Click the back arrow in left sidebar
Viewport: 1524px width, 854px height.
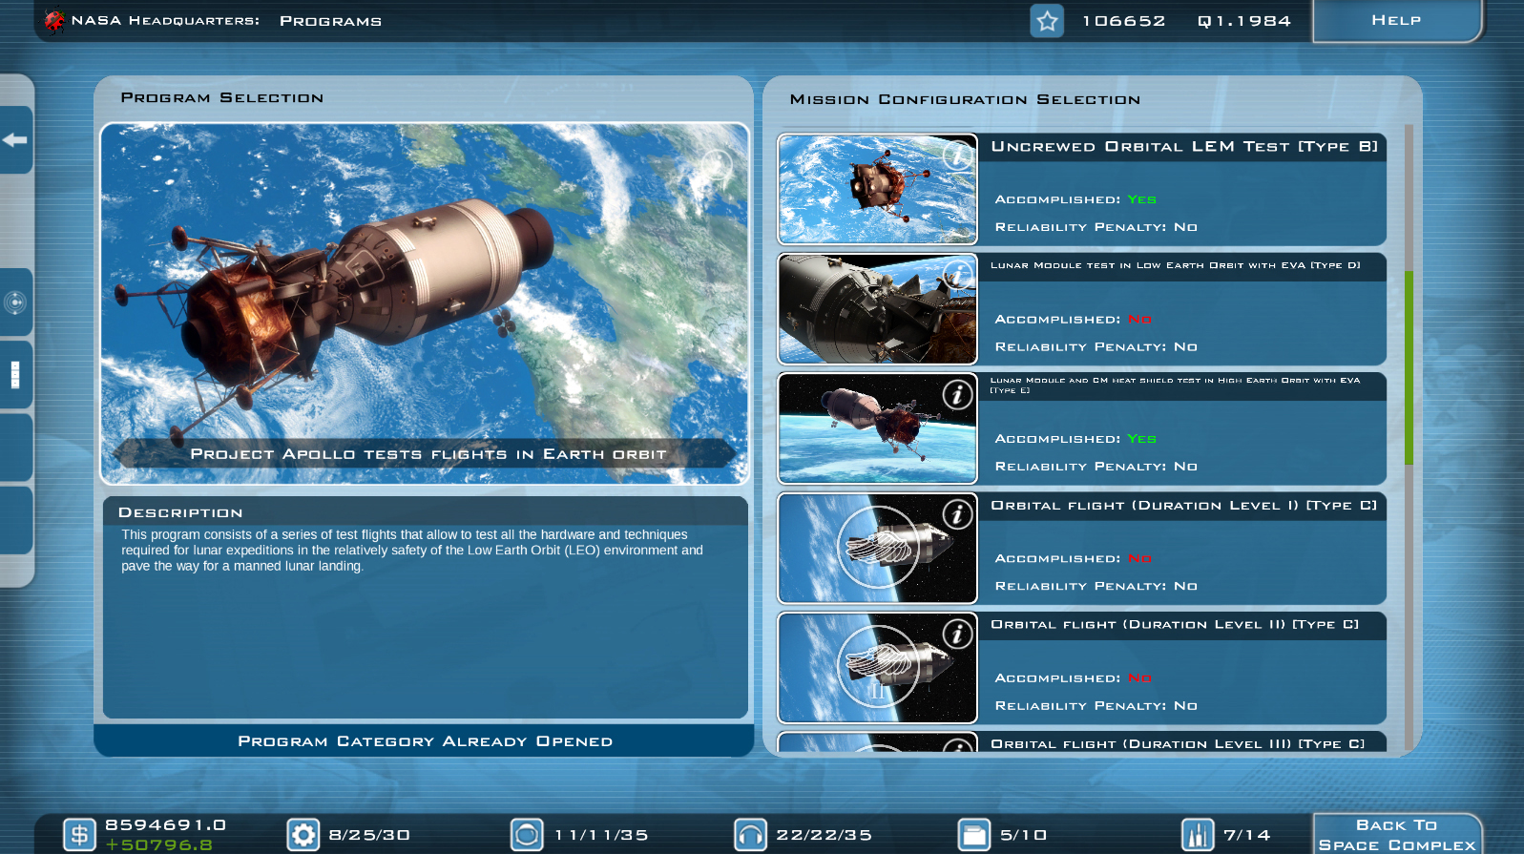[x=14, y=140]
